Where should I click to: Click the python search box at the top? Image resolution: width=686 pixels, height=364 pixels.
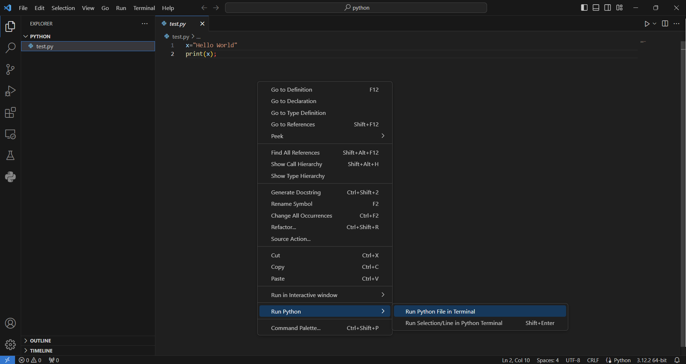point(356,7)
